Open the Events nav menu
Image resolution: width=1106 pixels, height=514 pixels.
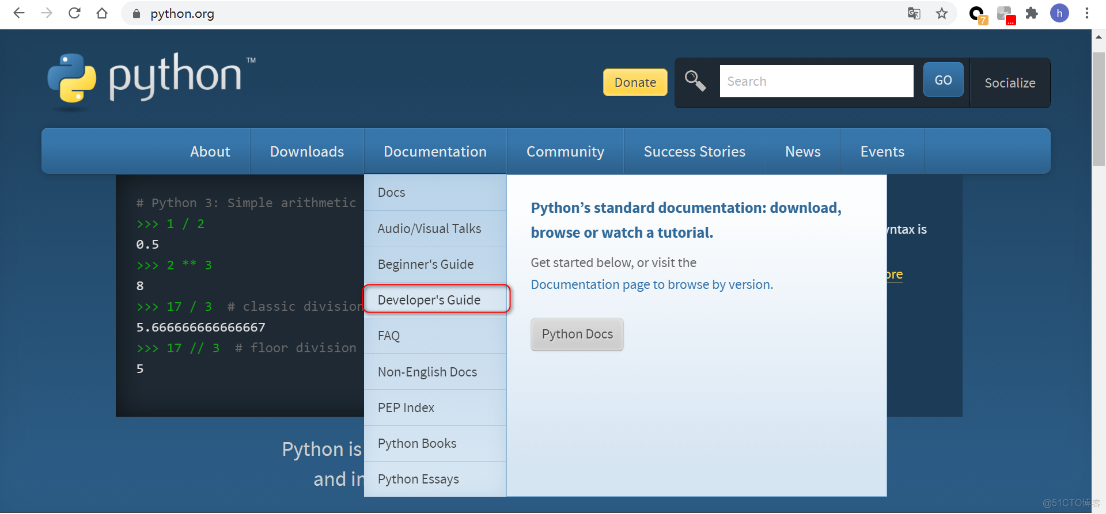pos(882,151)
